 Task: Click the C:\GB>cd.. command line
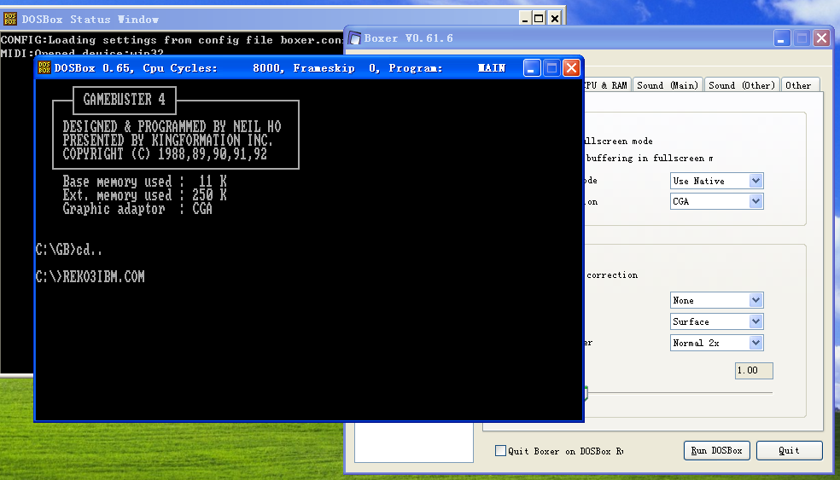coord(68,250)
